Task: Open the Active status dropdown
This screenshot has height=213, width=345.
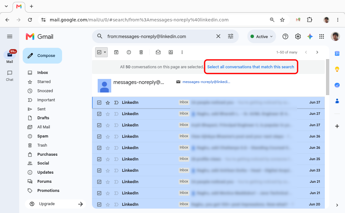Action: tap(262, 36)
